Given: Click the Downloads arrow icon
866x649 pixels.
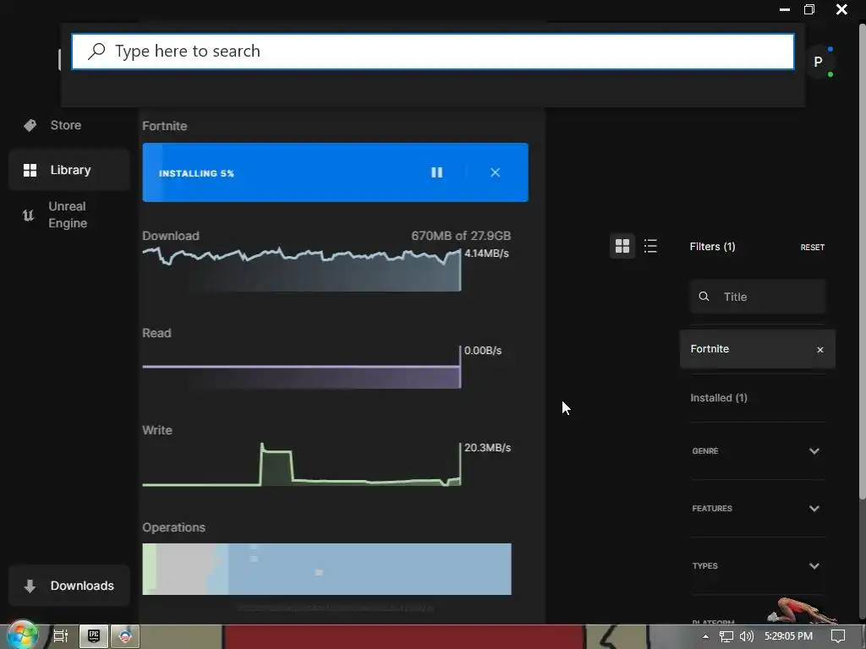Looking at the screenshot, I should tap(30, 586).
